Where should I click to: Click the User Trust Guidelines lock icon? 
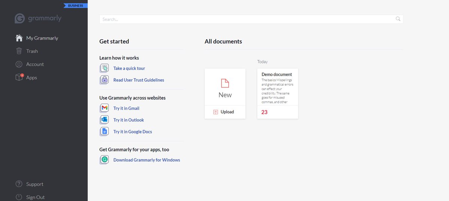(x=104, y=80)
